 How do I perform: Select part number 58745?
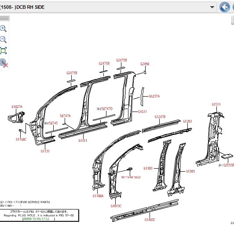click(x=53, y=123)
